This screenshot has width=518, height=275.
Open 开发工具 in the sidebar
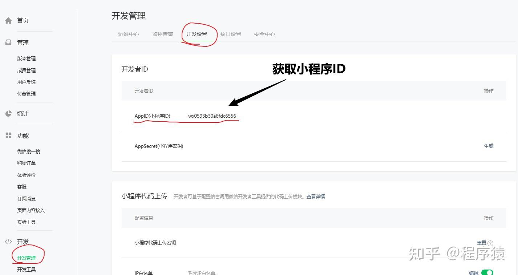(27, 270)
